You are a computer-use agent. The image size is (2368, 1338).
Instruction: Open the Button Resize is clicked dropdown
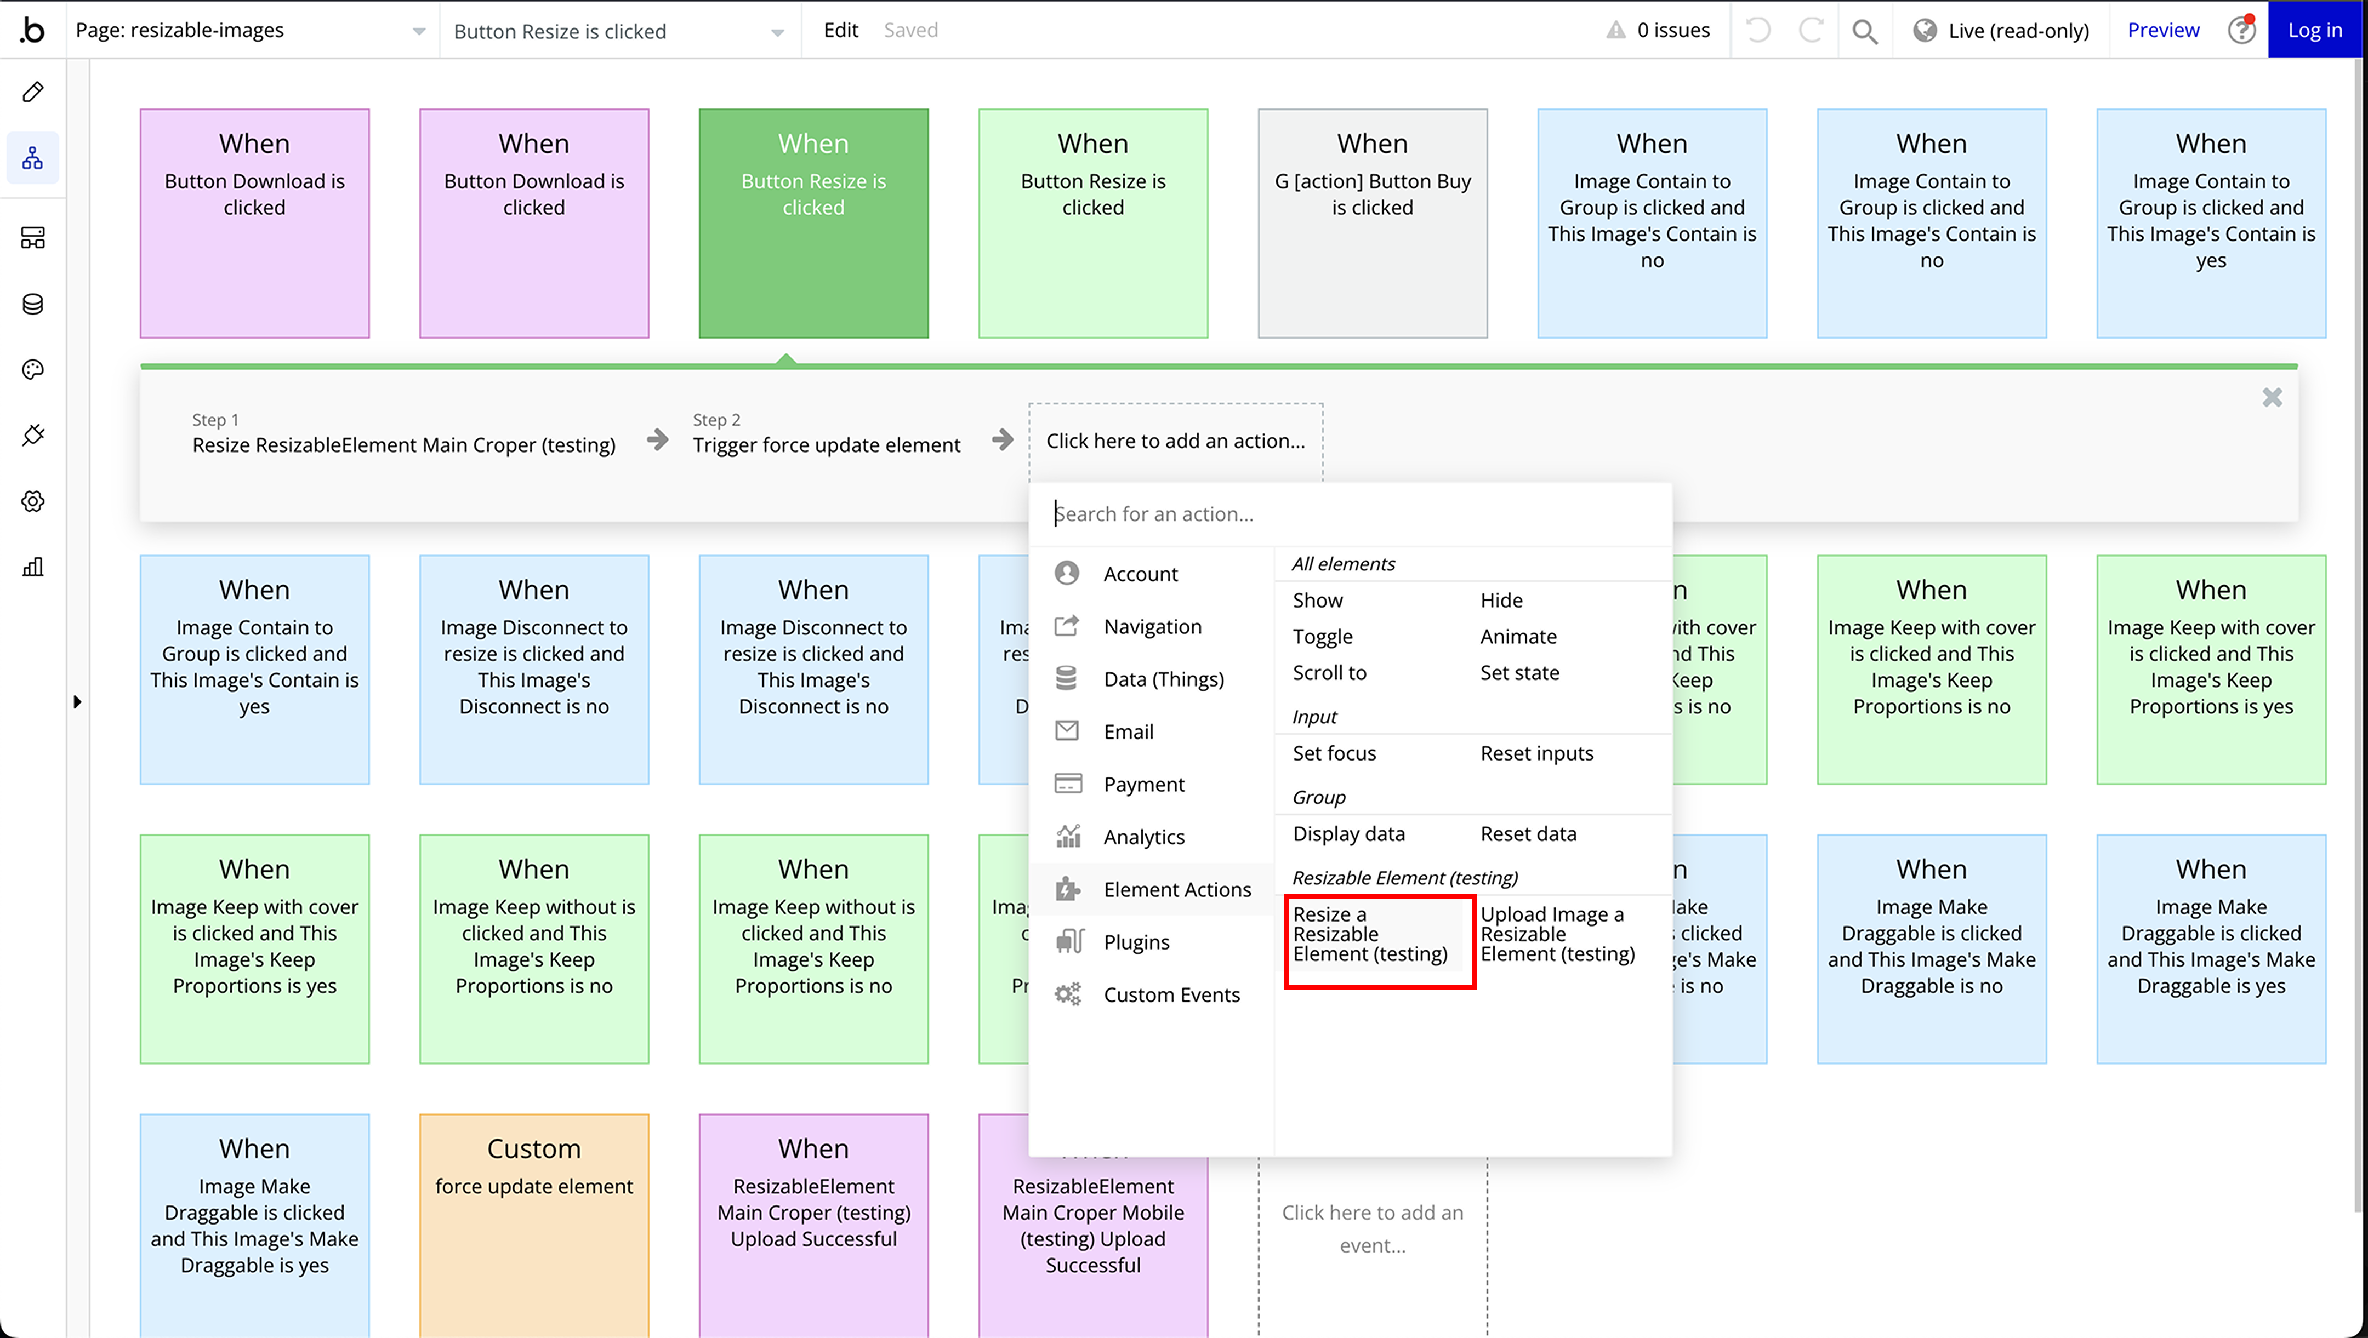619,31
